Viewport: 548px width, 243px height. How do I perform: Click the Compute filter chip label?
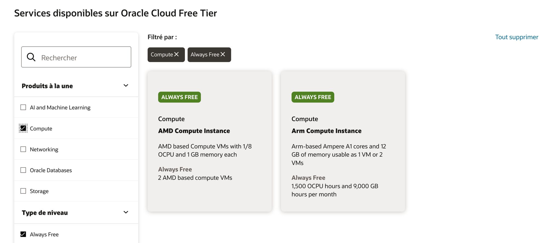click(162, 55)
